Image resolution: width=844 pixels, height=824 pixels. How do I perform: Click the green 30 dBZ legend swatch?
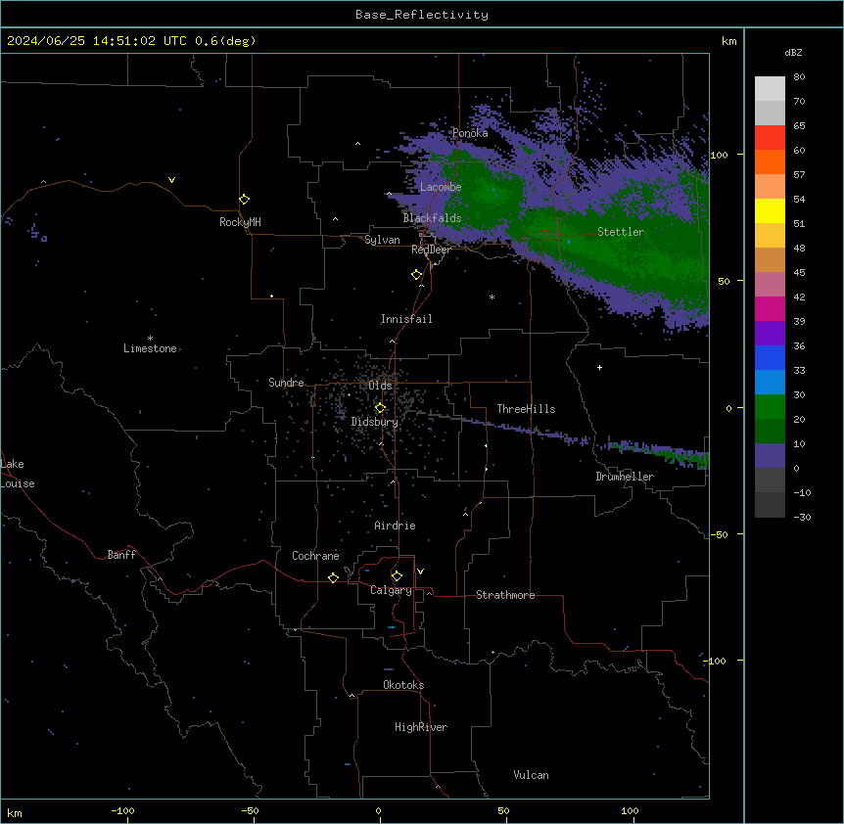(770, 407)
